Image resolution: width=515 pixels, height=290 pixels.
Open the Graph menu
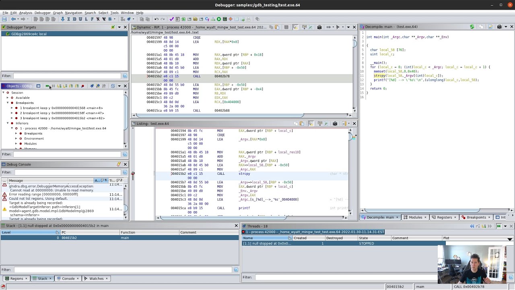pyautogui.click(x=58, y=13)
